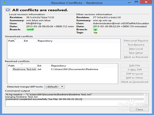Sort unresolved conflicts by Repository column
154x115 pixels.
tap(78, 41)
